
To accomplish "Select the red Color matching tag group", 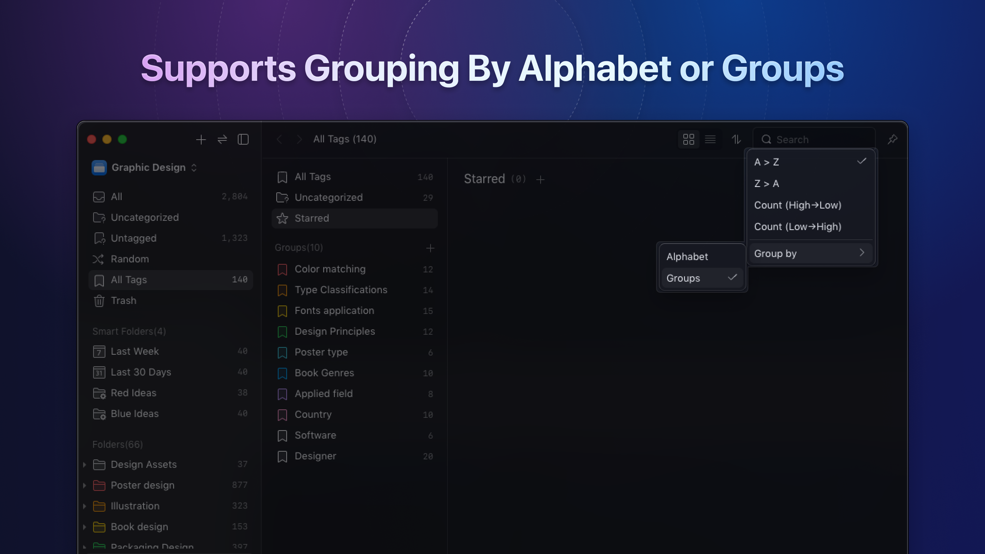I will pyautogui.click(x=330, y=269).
